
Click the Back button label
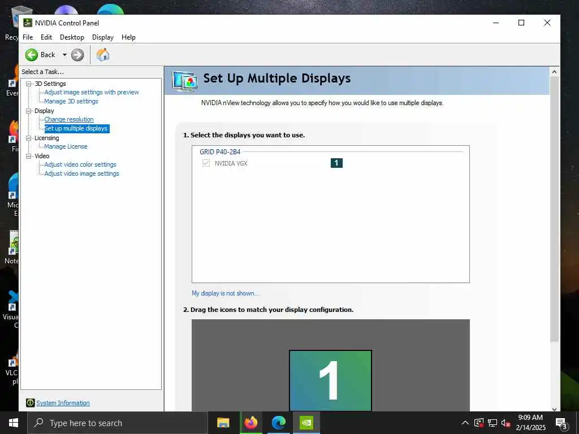coord(47,55)
